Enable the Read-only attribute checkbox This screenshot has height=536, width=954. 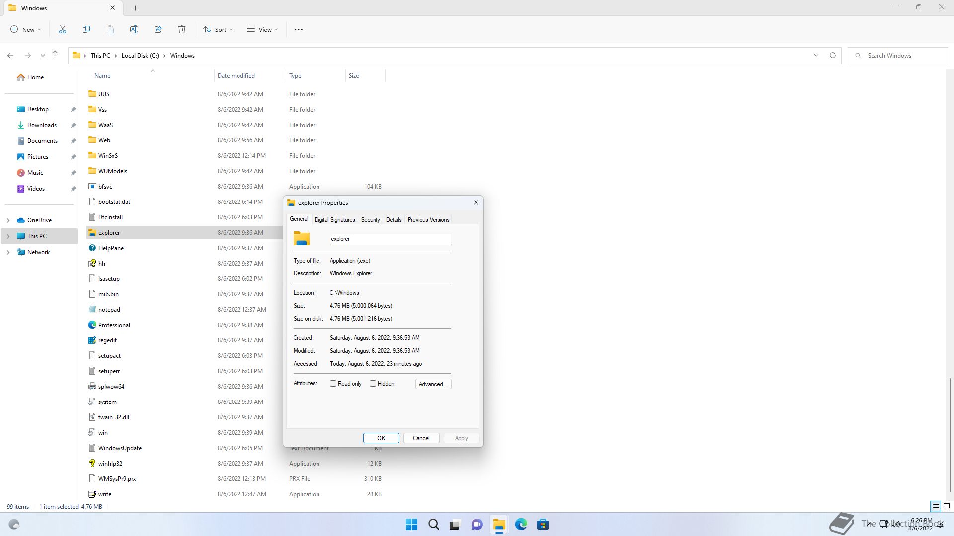coord(333,384)
